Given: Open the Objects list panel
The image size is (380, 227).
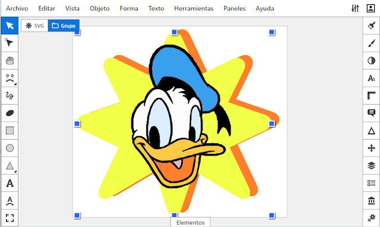Looking at the screenshot, I should (371, 183).
